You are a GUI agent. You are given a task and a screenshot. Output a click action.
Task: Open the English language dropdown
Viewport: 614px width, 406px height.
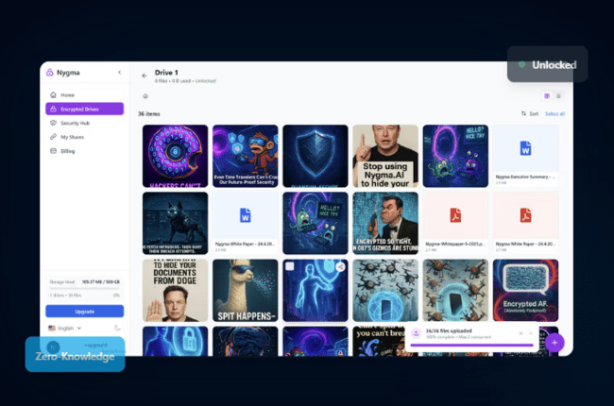click(x=66, y=328)
